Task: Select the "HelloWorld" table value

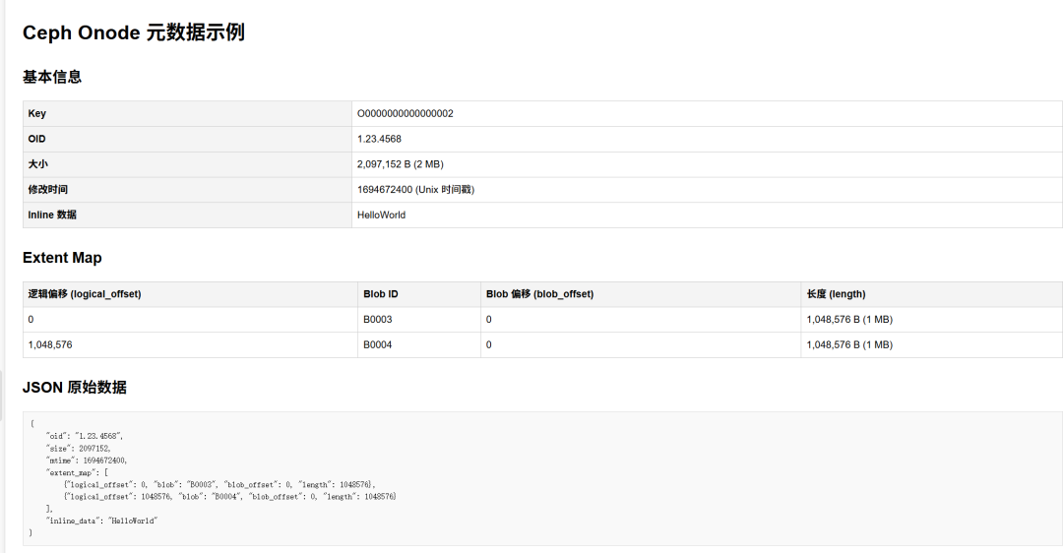Action: [x=381, y=215]
